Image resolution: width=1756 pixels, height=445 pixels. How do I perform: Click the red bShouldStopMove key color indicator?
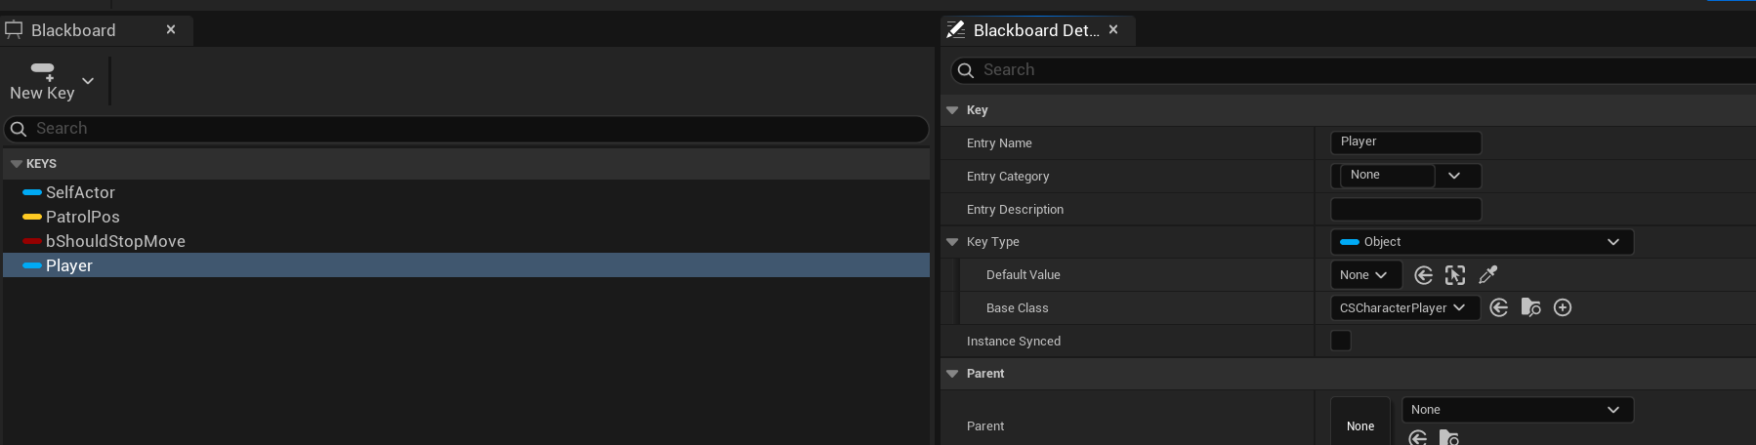coord(32,241)
